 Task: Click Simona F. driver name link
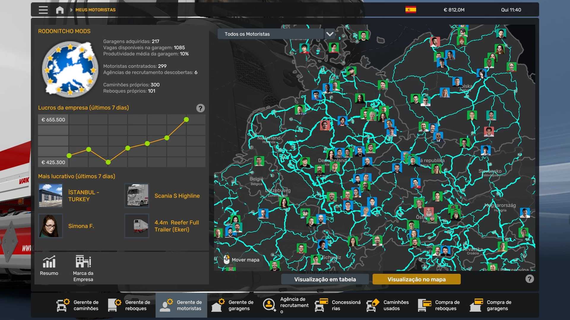point(81,226)
